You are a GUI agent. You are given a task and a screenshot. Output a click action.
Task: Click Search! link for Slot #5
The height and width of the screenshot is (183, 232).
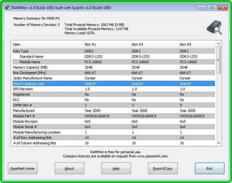[x=186, y=84]
